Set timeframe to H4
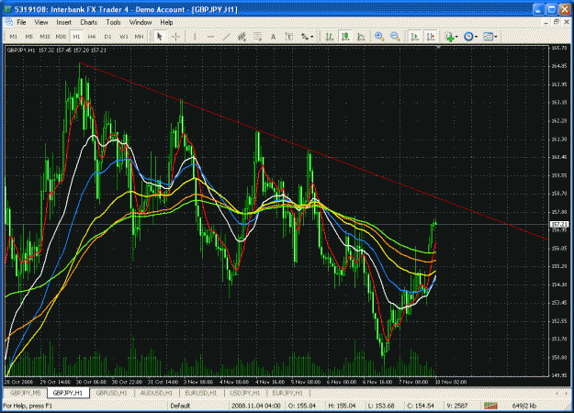The height and width of the screenshot is (413, 574). [x=92, y=37]
